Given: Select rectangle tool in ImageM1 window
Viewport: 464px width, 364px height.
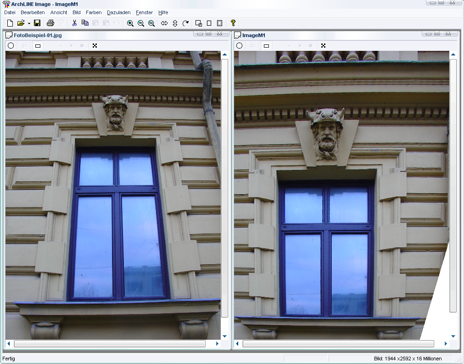Looking at the screenshot, I should (266, 46).
